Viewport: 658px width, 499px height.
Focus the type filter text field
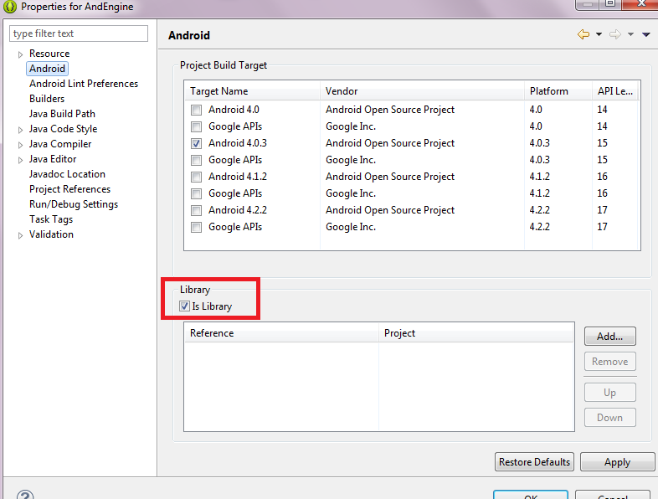click(x=79, y=33)
